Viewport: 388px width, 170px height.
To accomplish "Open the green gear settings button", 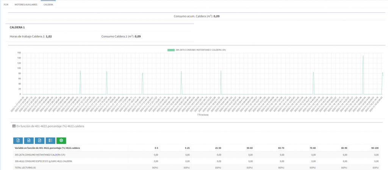I will (x=61, y=141).
